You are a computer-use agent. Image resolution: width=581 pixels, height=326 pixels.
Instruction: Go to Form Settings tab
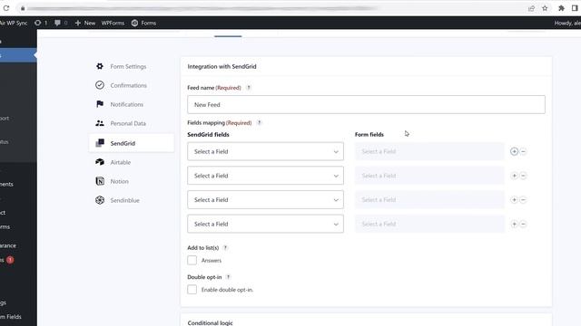[x=128, y=66]
